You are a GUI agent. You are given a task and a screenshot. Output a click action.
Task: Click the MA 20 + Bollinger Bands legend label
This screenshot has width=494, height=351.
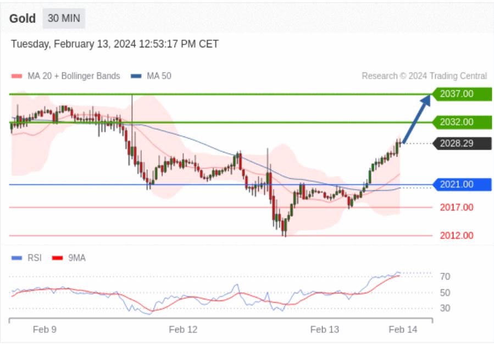pyautogui.click(x=74, y=76)
